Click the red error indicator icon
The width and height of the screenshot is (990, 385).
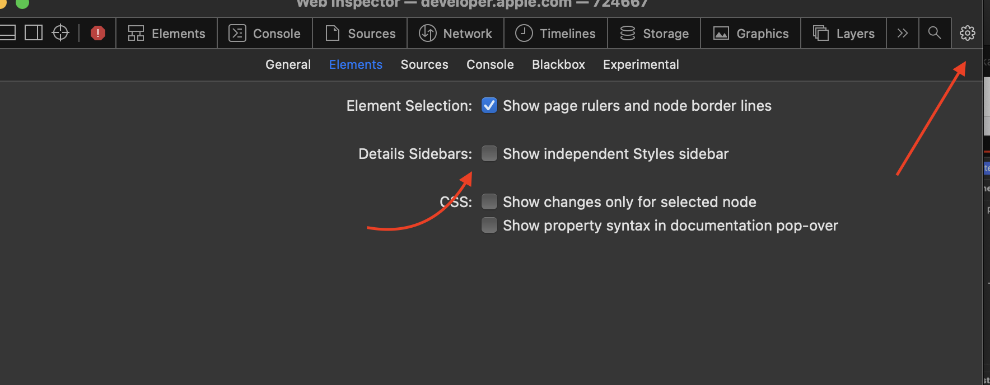[98, 33]
